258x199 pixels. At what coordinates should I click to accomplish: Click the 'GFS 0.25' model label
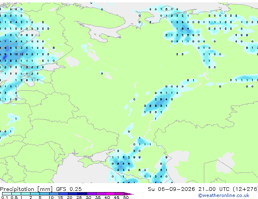69,189
